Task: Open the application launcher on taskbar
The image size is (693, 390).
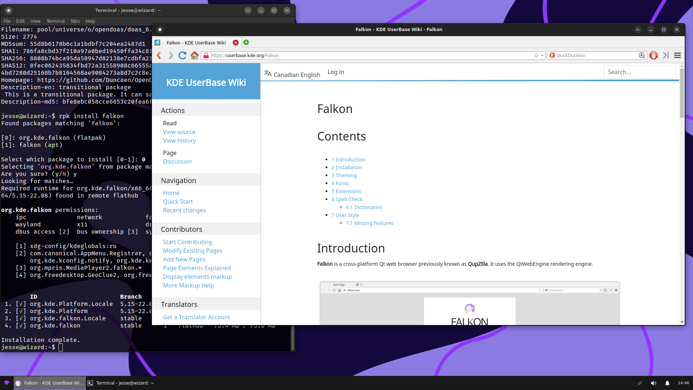Action: [6, 383]
